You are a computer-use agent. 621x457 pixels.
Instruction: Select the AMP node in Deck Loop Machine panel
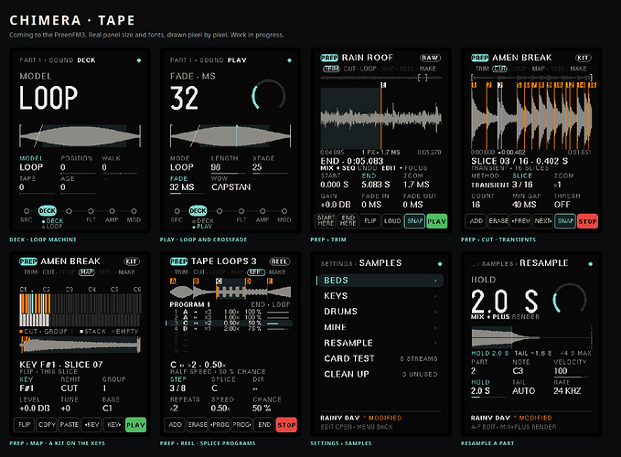[112, 211]
